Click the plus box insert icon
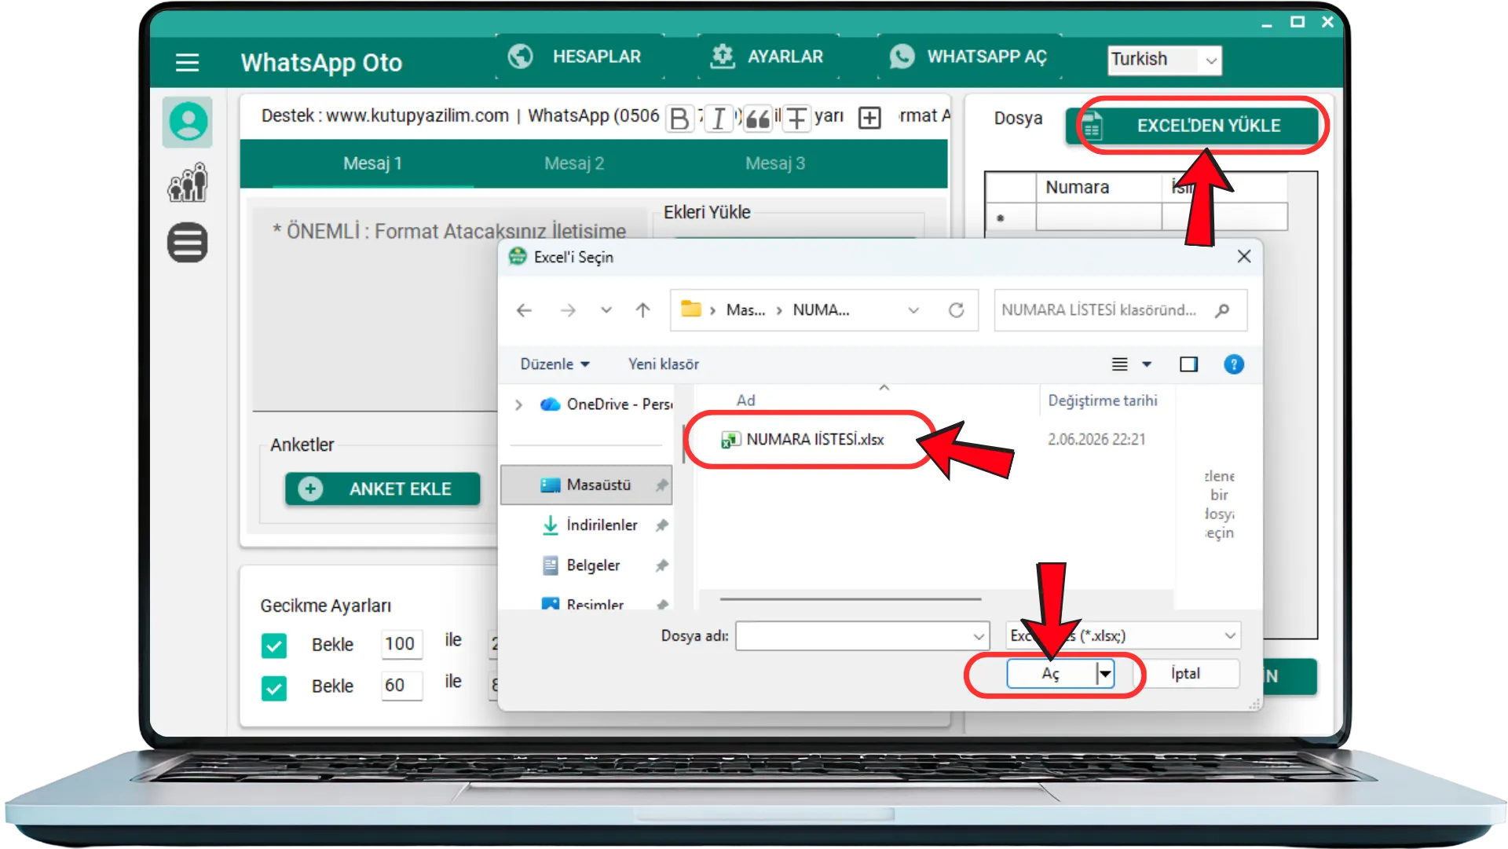The height and width of the screenshot is (849, 1508). [869, 119]
